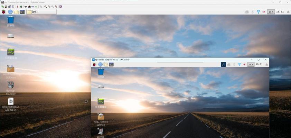This screenshot has height=138, width=291.
Task: Click TightVNC New Connection toolbar icon
Action: 2,7
